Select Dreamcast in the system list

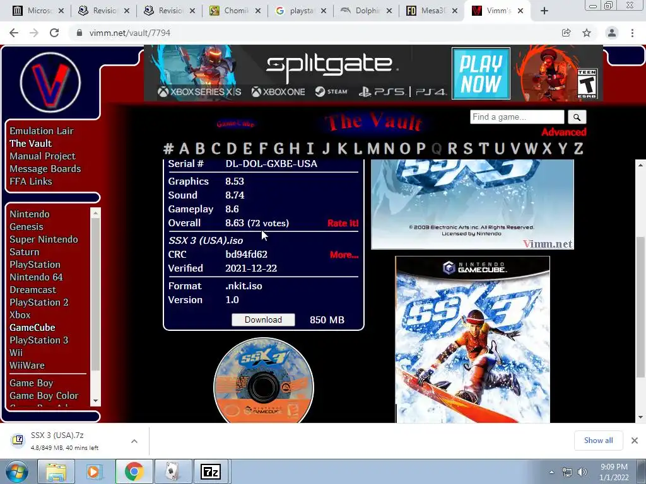point(33,290)
